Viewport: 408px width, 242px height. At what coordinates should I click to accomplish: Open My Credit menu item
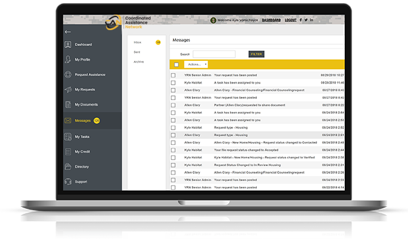click(82, 152)
